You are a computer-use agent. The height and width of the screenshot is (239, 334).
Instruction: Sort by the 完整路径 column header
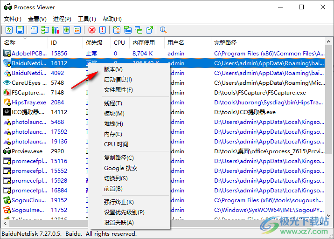(x=268, y=43)
